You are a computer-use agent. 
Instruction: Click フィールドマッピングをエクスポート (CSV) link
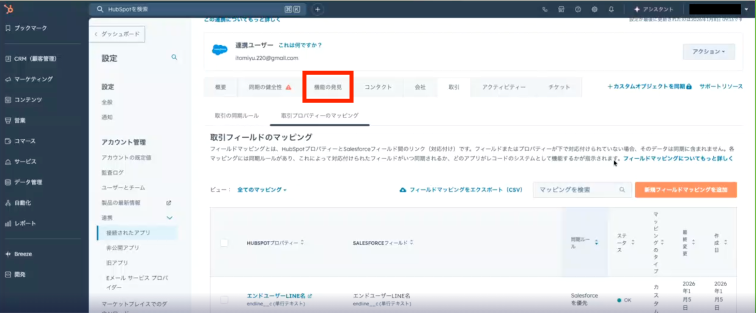[461, 190]
